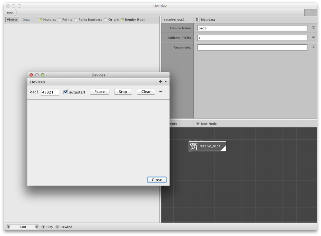The width and height of the screenshot is (321, 236).
Task: Click the Device Name input field
Action: (x=252, y=28)
